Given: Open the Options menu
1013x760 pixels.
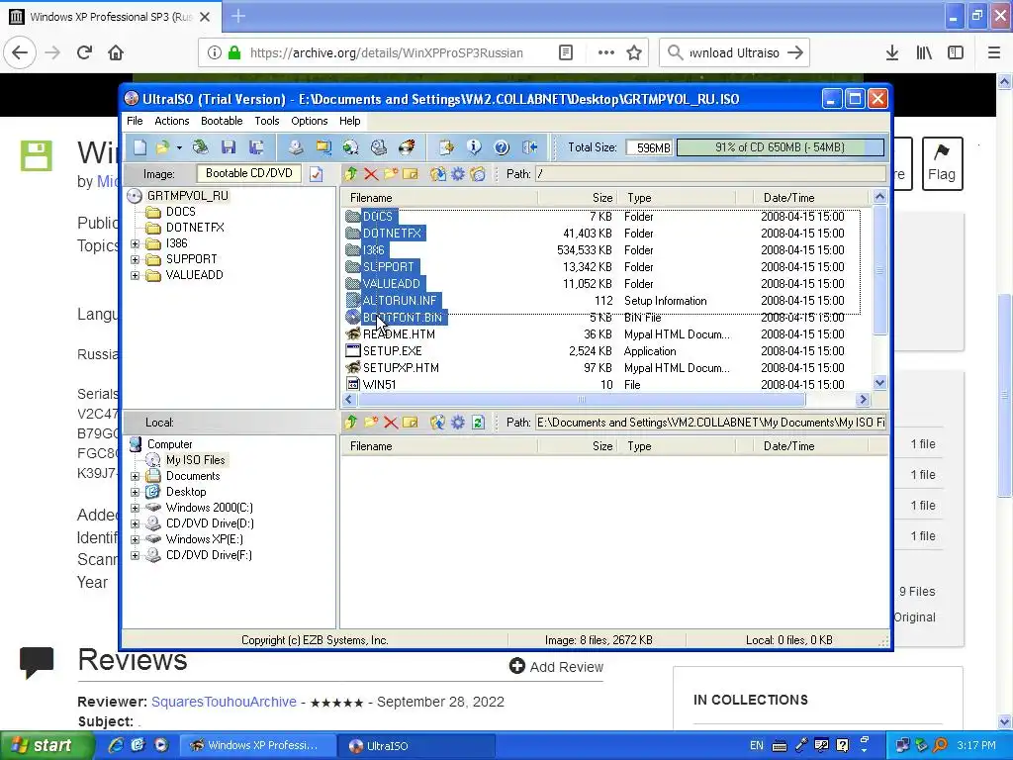Looking at the screenshot, I should tap(310, 121).
